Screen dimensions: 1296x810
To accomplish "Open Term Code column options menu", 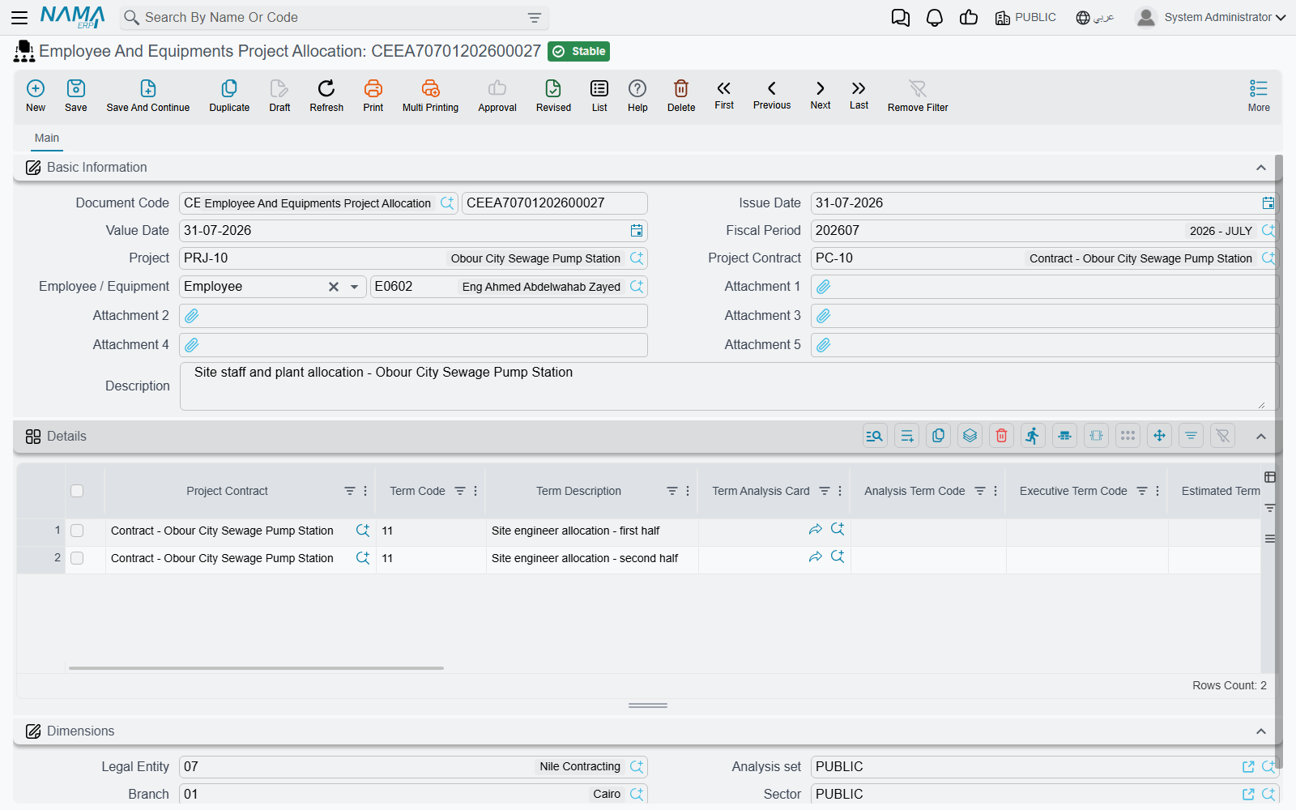I will coord(475,491).
